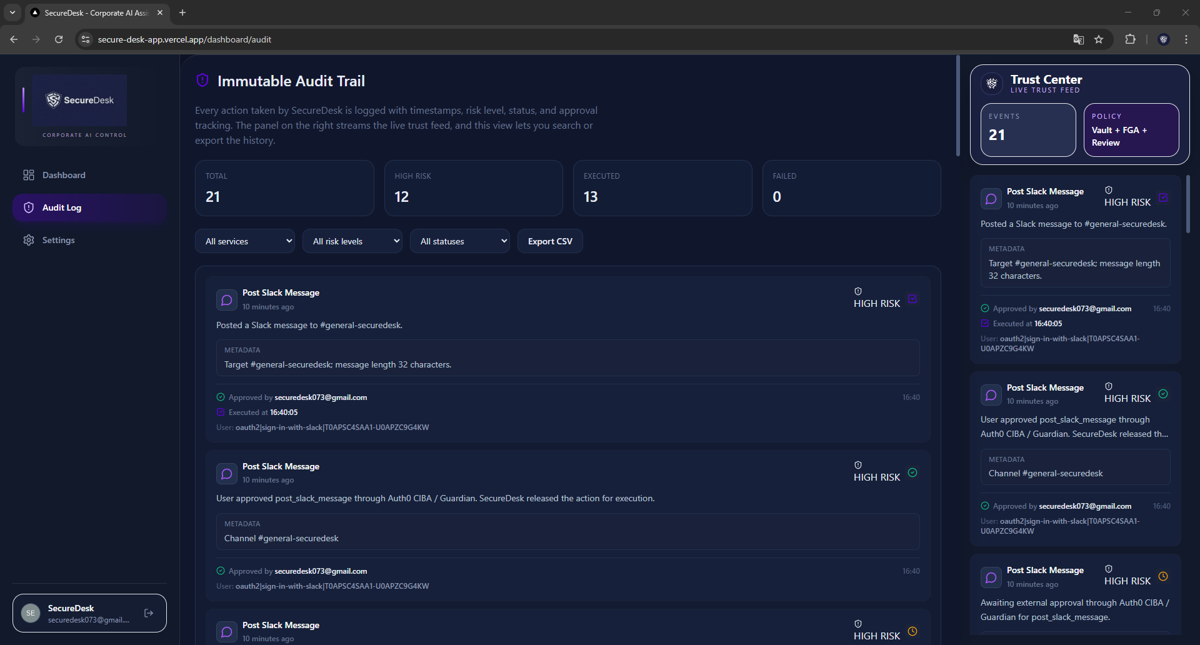Click 'Channel #general-securedesk' metadata in main list
The image size is (1200, 645).
click(281, 538)
